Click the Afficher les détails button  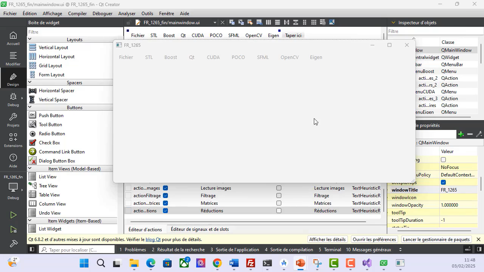tap(327, 240)
